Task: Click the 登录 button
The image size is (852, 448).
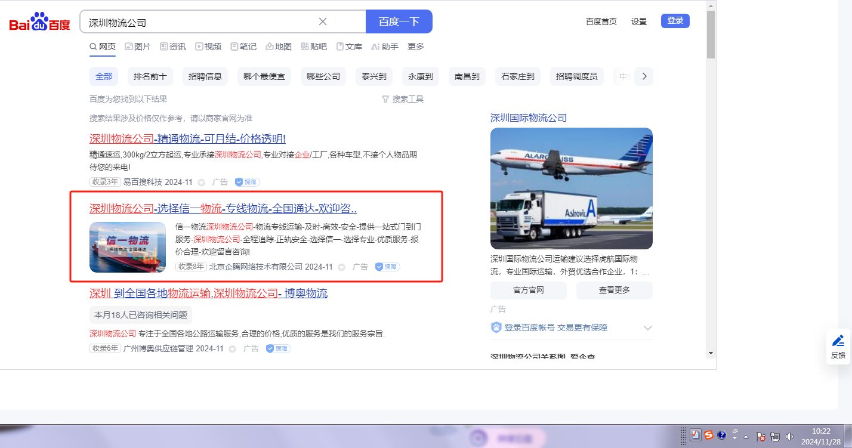Action: (x=675, y=21)
